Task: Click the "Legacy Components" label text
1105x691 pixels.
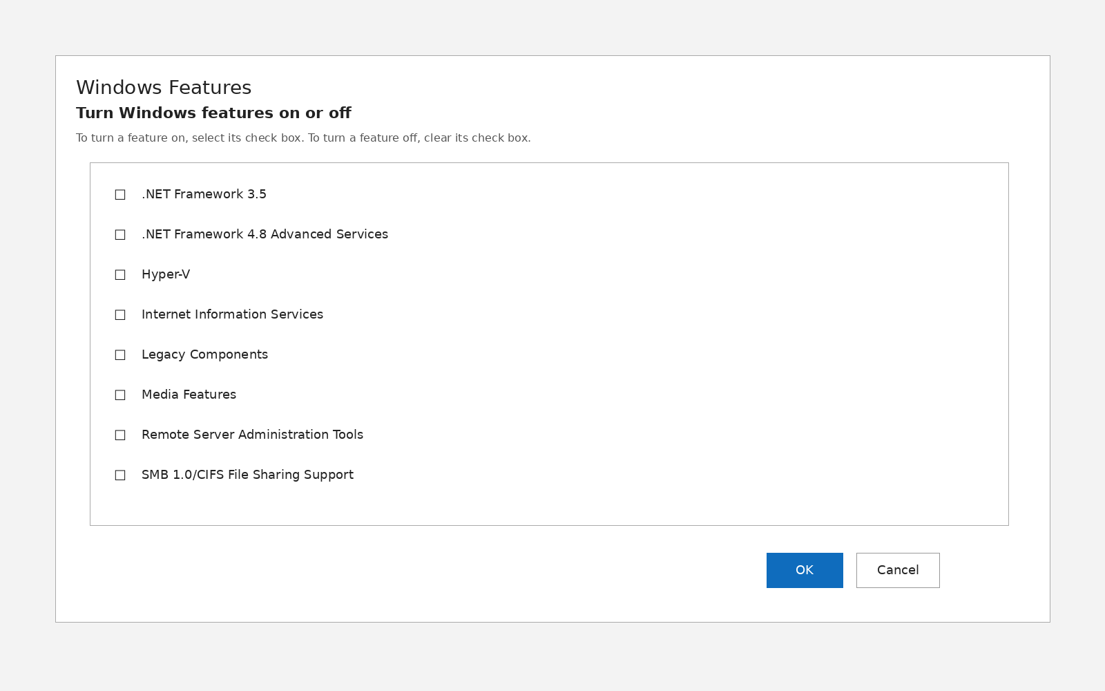Action: pyautogui.click(x=204, y=354)
